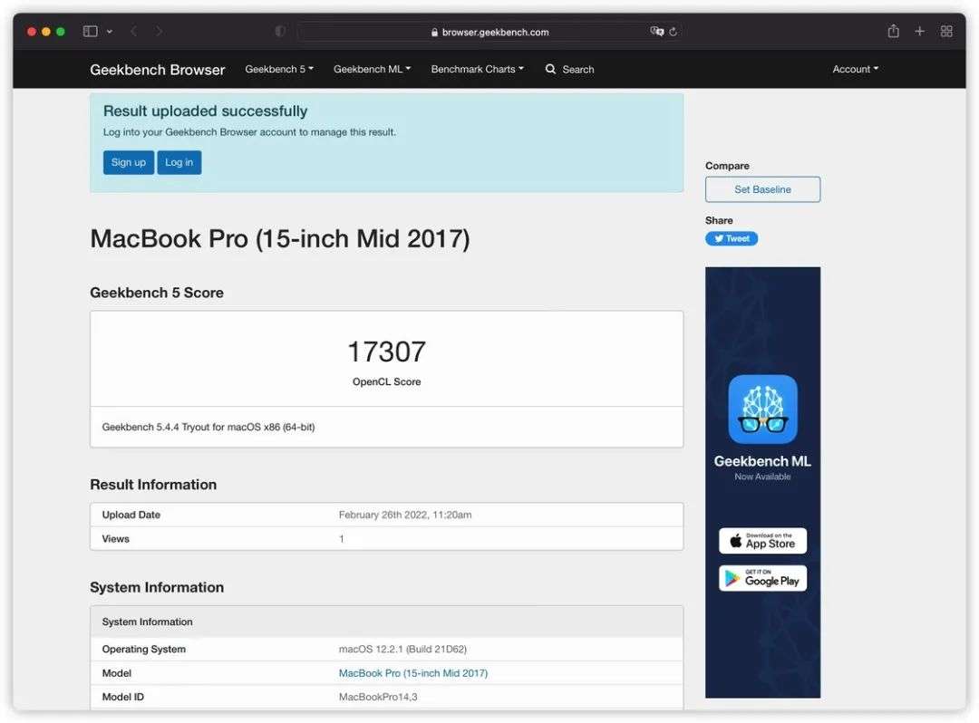The height and width of the screenshot is (723, 979).
Task: Click the Geekbench ML Now Available banner text
Action: [x=762, y=468]
